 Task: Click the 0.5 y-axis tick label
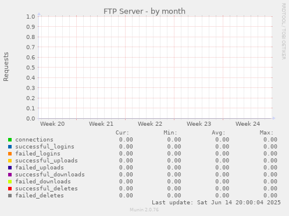pos(31,68)
